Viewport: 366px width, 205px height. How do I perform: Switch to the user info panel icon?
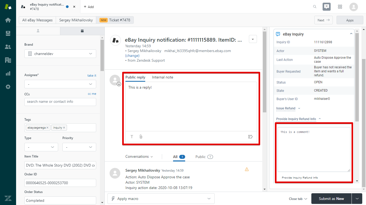38,31
